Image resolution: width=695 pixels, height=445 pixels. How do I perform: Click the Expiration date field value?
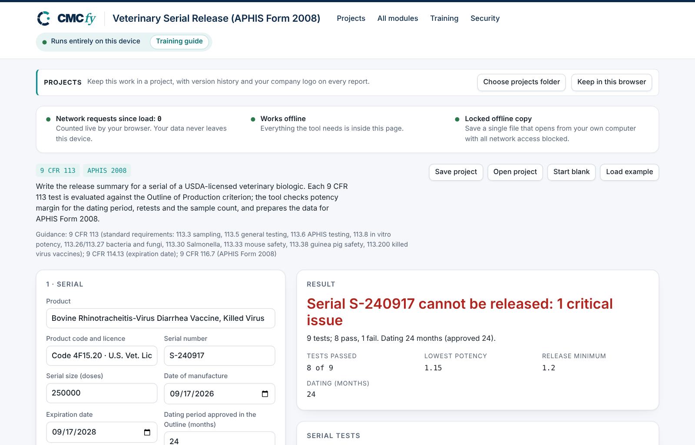click(74, 432)
